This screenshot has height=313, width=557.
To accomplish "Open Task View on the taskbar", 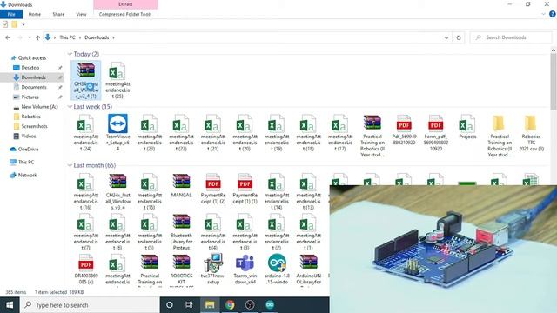I will [x=189, y=305].
